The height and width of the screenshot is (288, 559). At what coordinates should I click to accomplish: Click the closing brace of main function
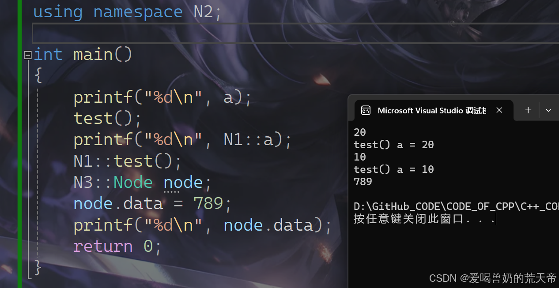[38, 267]
